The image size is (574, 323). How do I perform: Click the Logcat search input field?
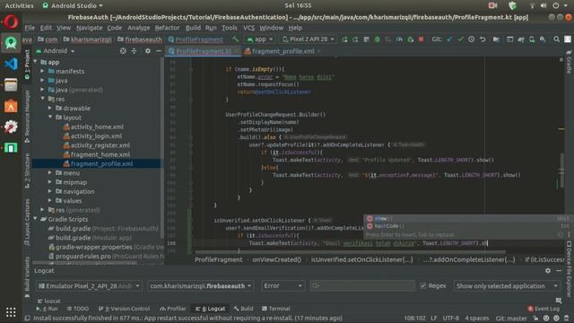[362, 285]
